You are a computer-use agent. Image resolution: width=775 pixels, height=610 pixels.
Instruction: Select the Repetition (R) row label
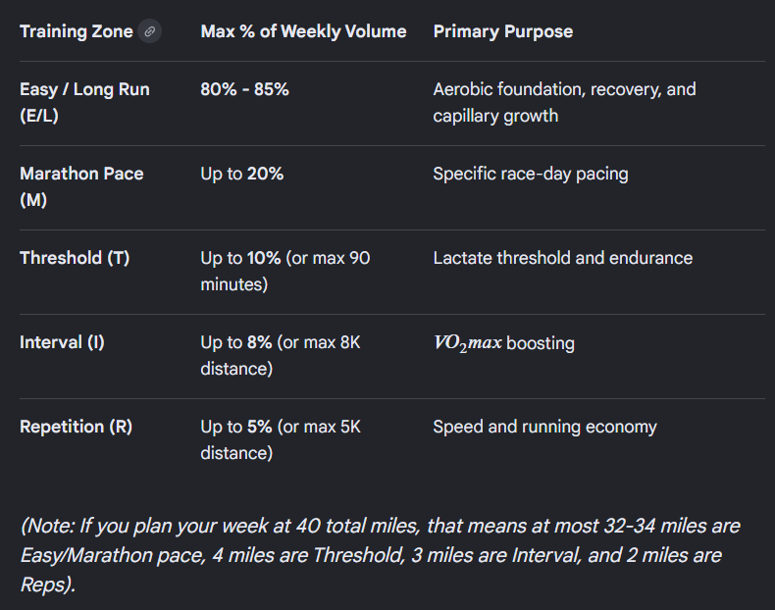pyautogui.click(x=77, y=427)
